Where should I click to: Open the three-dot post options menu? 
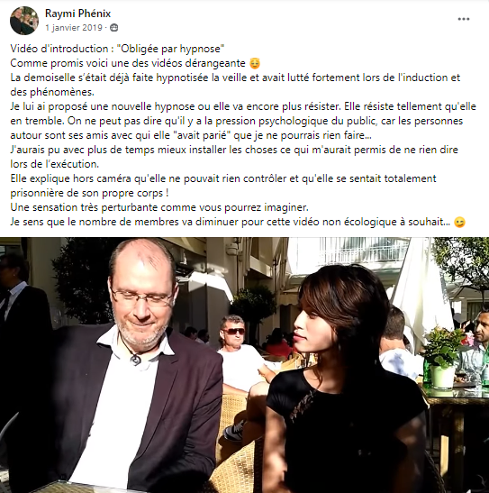pyautogui.click(x=463, y=19)
